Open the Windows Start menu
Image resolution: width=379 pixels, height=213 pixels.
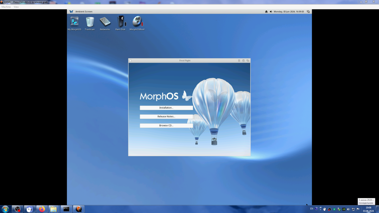(5, 209)
